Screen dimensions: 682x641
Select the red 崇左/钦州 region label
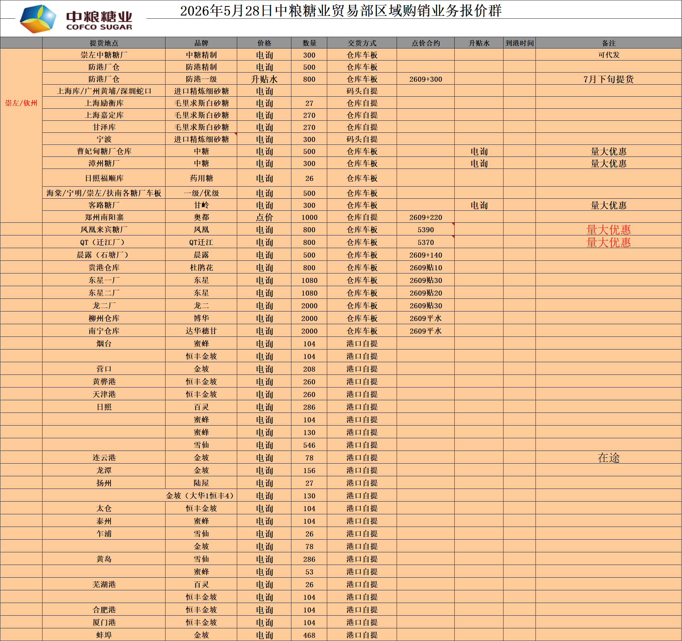pos(21,103)
